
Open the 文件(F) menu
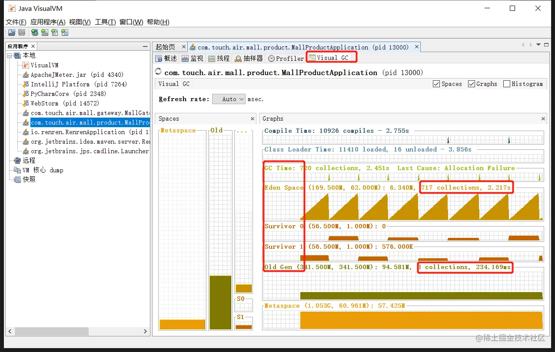(x=16, y=22)
